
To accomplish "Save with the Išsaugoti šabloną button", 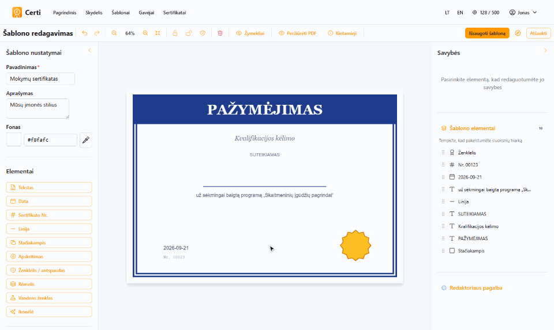I will coord(487,33).
